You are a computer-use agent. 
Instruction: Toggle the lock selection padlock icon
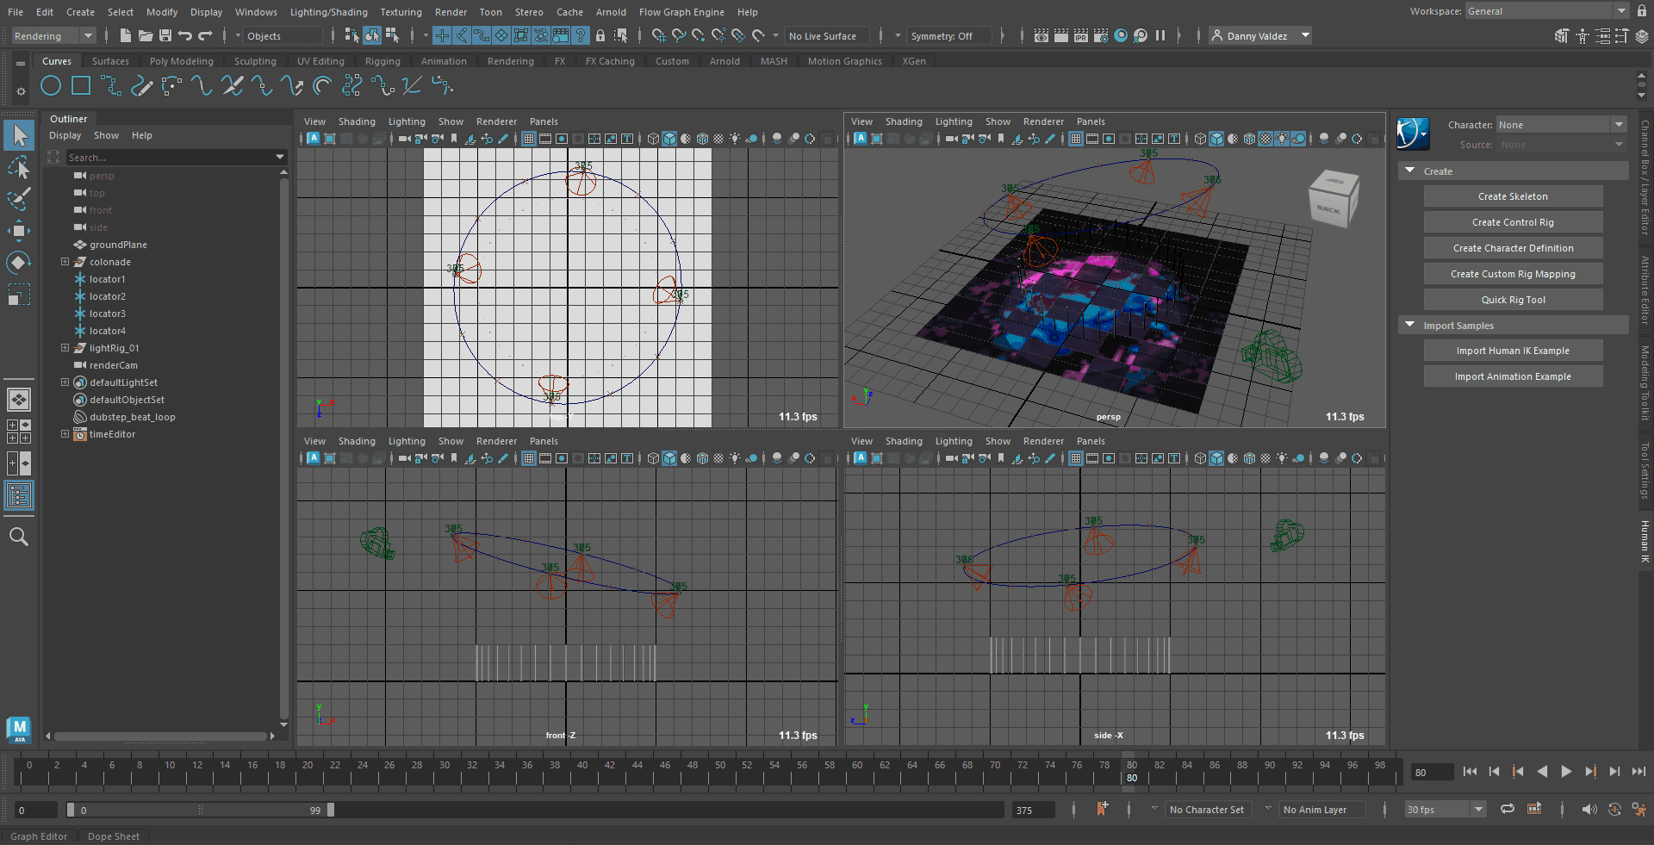600,35
